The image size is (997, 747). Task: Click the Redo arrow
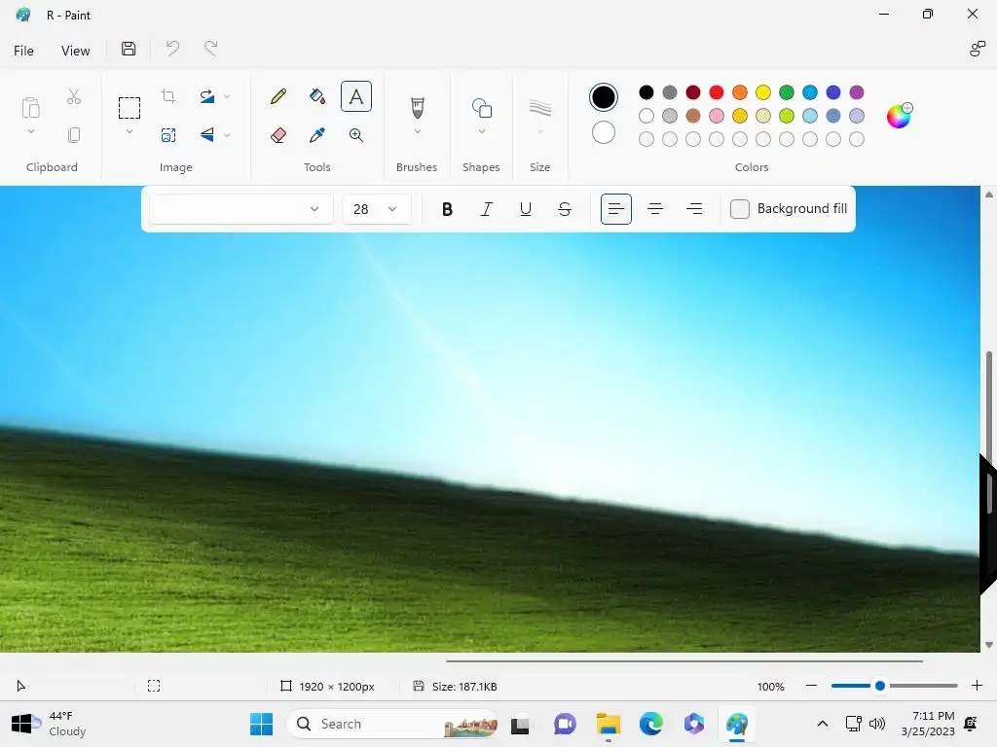tap(210, 49)
